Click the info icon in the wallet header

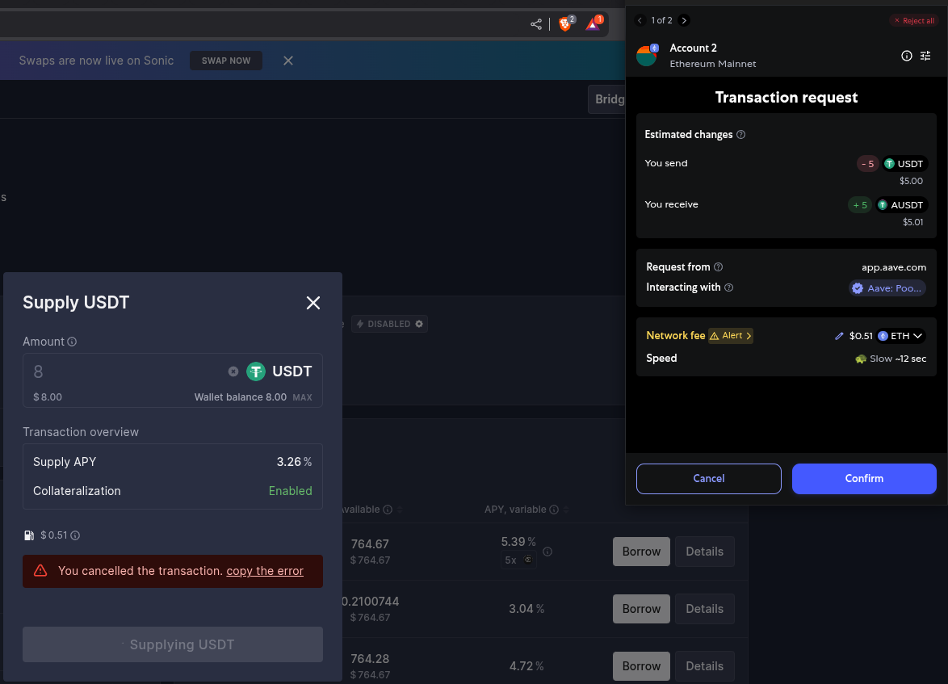906,56
